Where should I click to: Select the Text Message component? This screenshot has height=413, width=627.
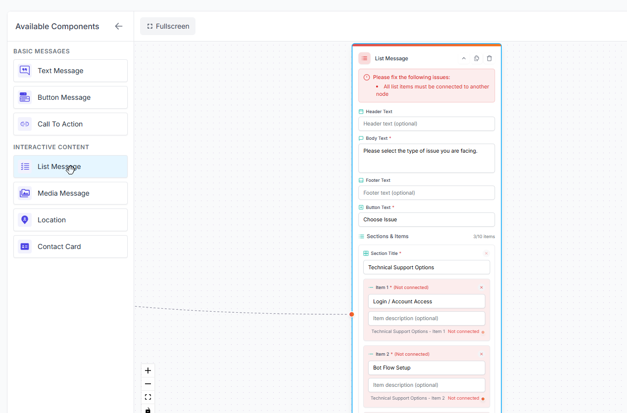click(70, 71)
